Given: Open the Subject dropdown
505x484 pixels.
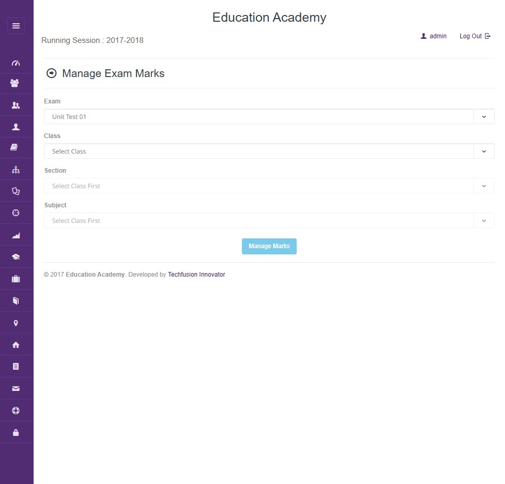Looking at the screenshot, I should (x=269, y=220).
